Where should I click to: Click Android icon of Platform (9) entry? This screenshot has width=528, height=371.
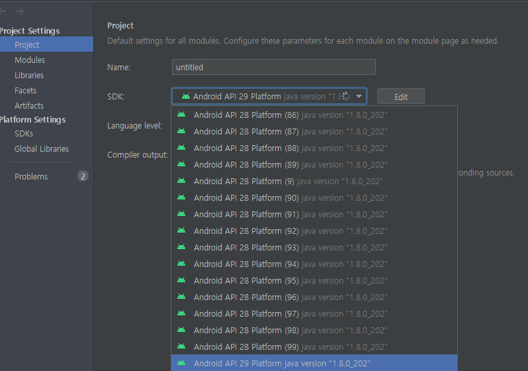click(181, 180)
